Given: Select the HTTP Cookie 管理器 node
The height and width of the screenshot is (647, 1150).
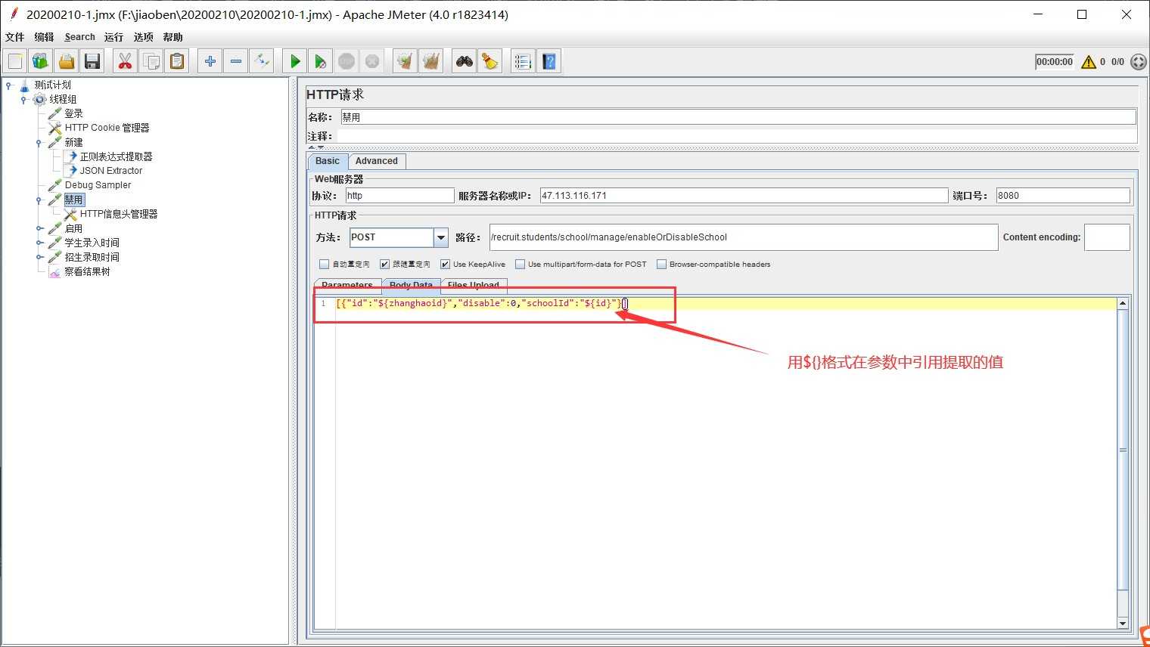Looking at the screenshot, I should click(107, 128).
